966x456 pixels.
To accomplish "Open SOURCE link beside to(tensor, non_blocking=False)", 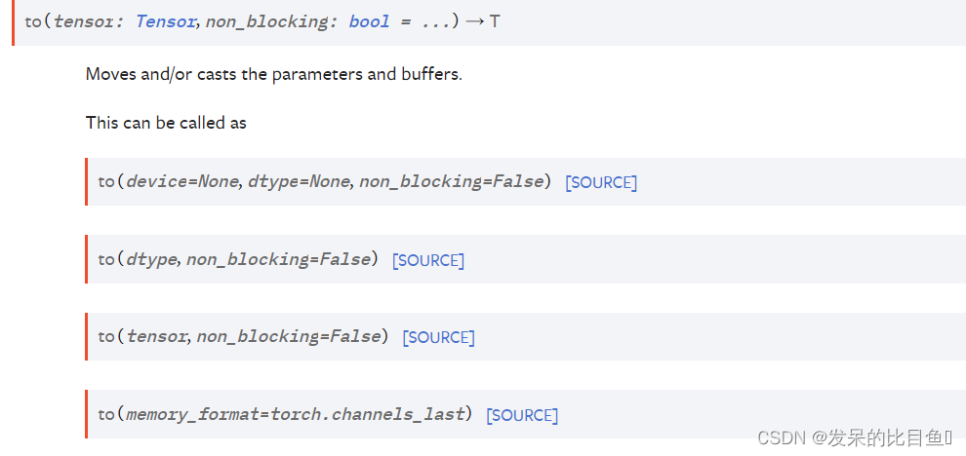I will pyautogui.click(x=438, y=337).
